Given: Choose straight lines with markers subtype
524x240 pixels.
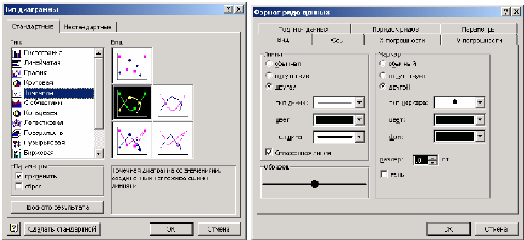Looking at the screenshot, I should coord(132,139).
